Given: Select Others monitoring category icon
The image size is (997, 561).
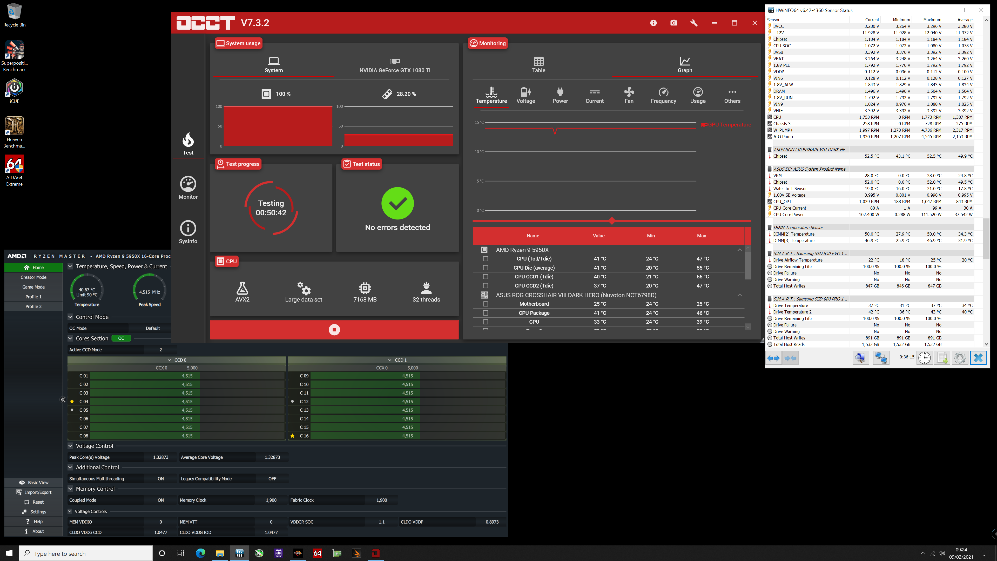Looking at the screenshot, I should click(732, 95).
